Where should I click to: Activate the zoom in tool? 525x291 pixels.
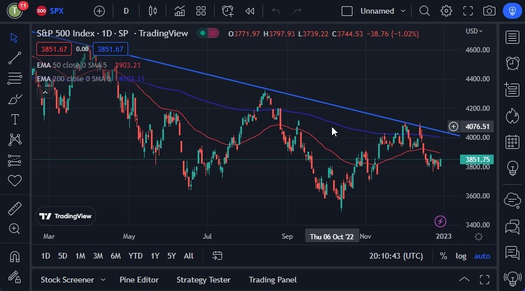14,229
